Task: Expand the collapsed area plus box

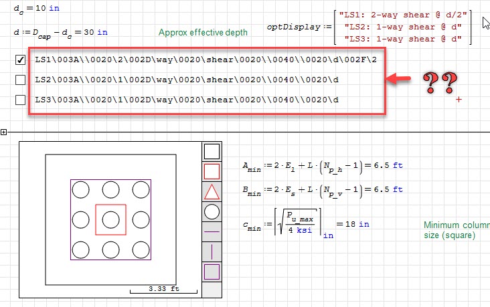Action: coord(3,132)
